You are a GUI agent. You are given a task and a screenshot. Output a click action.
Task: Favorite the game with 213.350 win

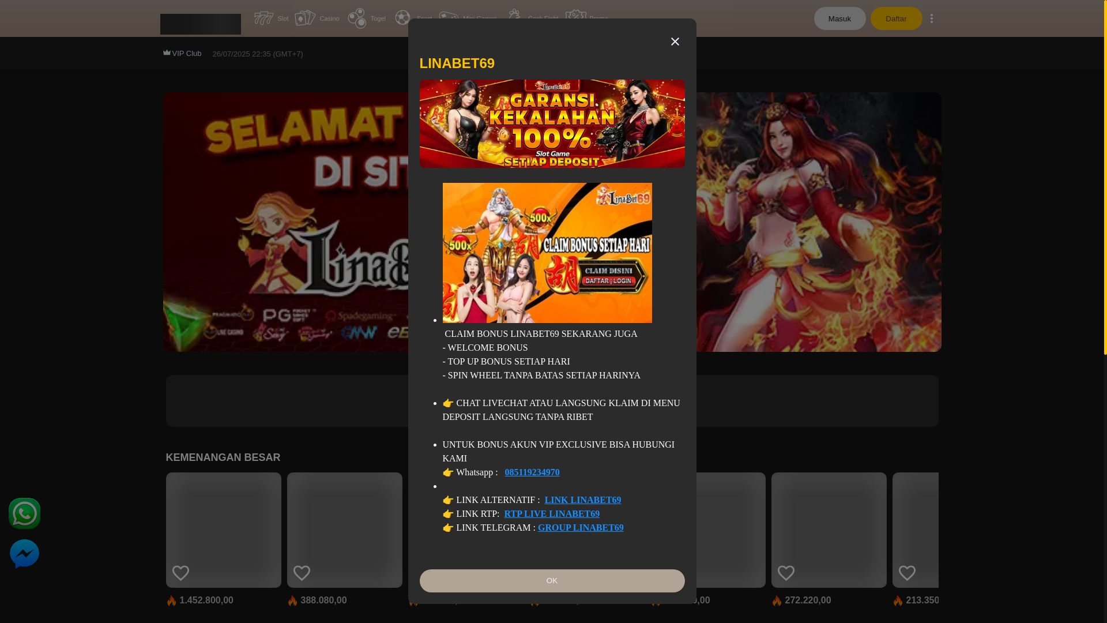point(907,573)
